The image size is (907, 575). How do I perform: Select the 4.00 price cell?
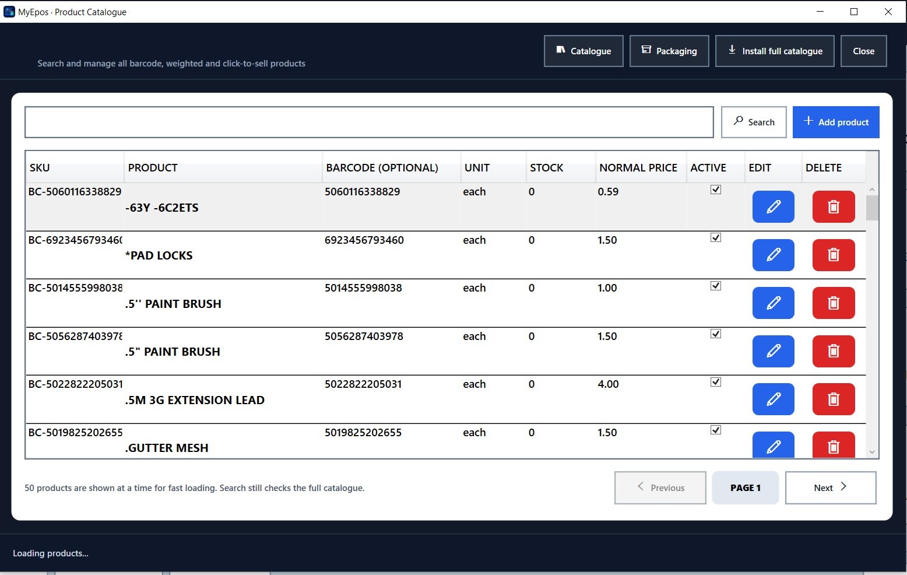pyautogui.click(x=608, y=384)
